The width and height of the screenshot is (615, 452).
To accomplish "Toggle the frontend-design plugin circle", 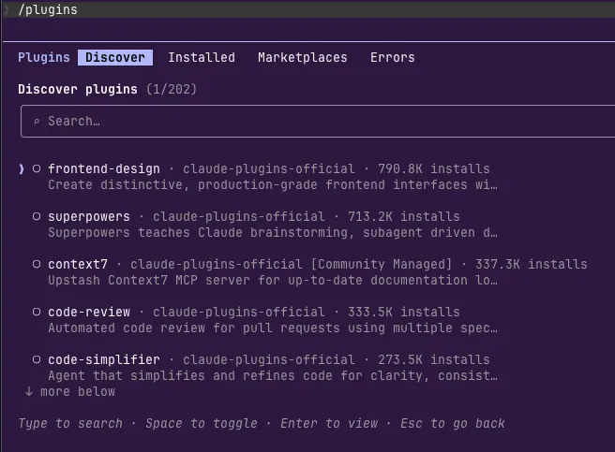I will (37, 168).
